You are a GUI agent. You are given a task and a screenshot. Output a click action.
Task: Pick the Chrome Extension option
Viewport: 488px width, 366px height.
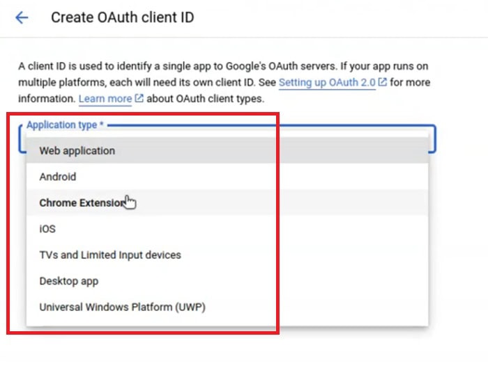tap(227, 202)
